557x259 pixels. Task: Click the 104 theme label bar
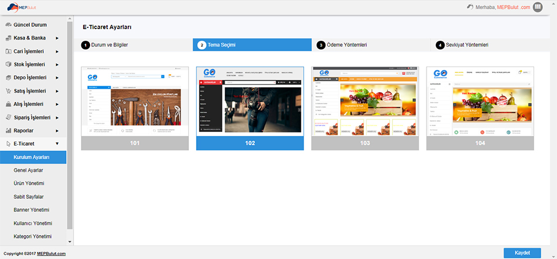tap(480, 143)
